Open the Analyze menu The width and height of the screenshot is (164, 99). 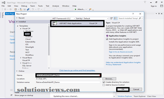coord(56,6)
